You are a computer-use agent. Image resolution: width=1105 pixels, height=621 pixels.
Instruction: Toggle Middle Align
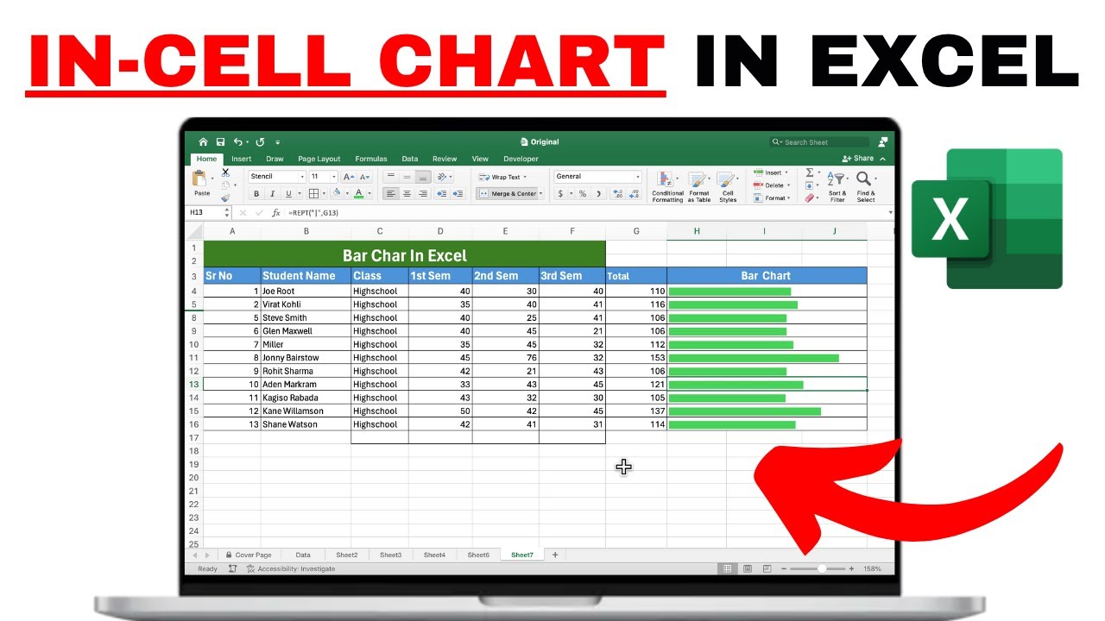point(407,176)
